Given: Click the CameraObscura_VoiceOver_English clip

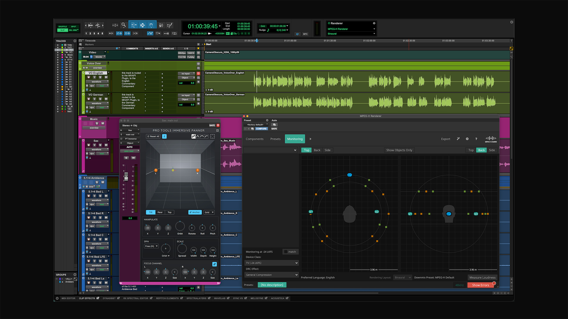Looking at the screenshot, I should click(x=357, y=81).
